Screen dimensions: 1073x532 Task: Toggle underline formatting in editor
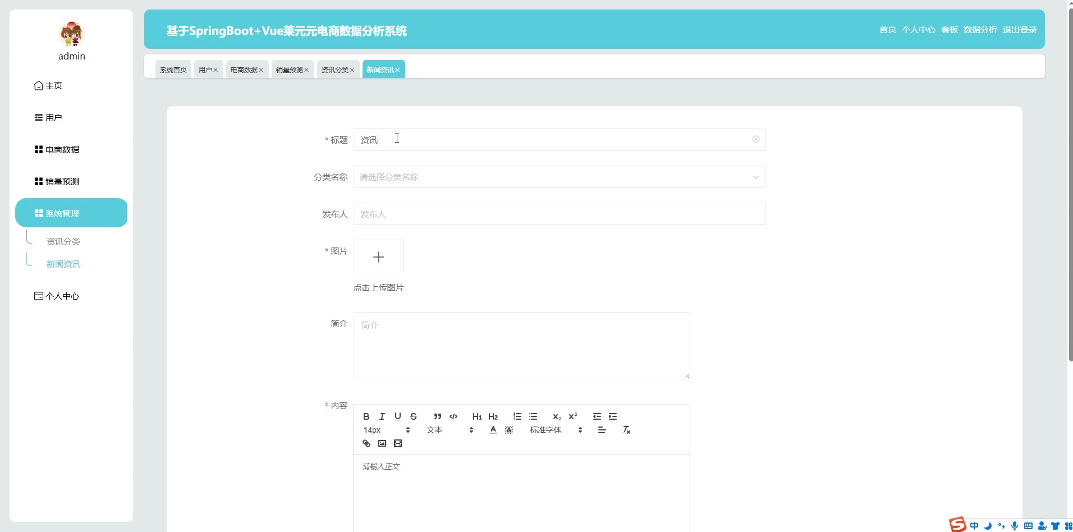[x=397, y=416]
